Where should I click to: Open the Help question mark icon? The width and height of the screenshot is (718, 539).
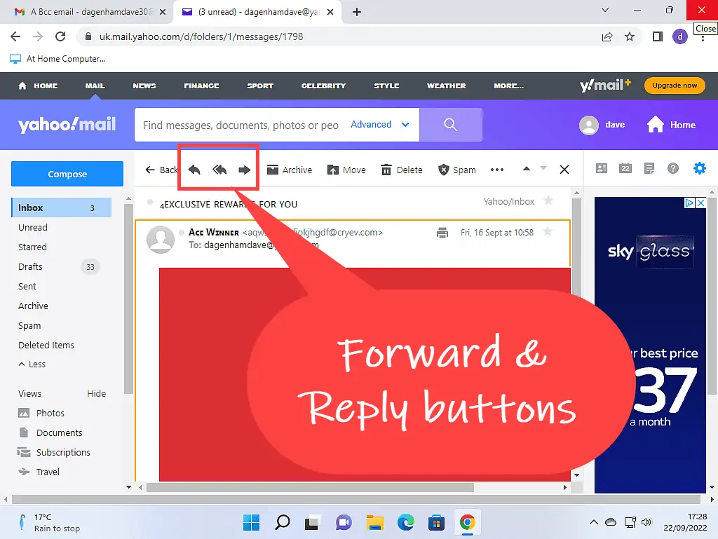[672, 168]
